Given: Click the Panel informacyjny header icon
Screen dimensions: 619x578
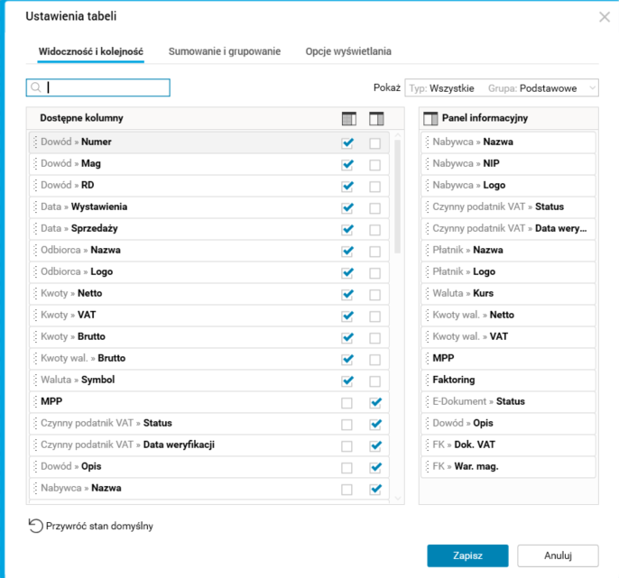Looking at the screenshot, I should pyautogui.click(x=430, y=118).
